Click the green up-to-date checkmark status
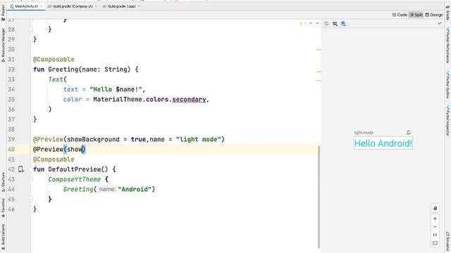The image size is (451, 253). [x=440, y=23]
